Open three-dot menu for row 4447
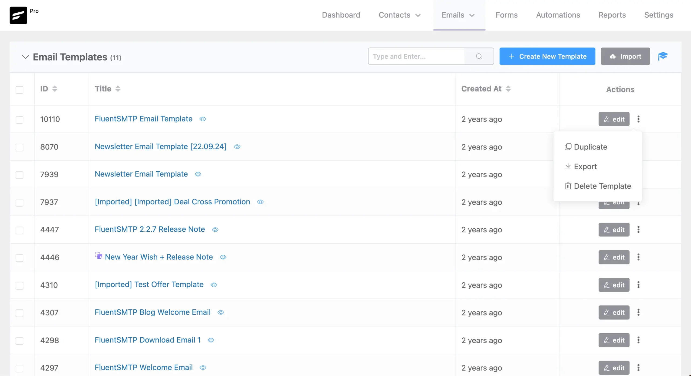691x376 pixels. 638,229
